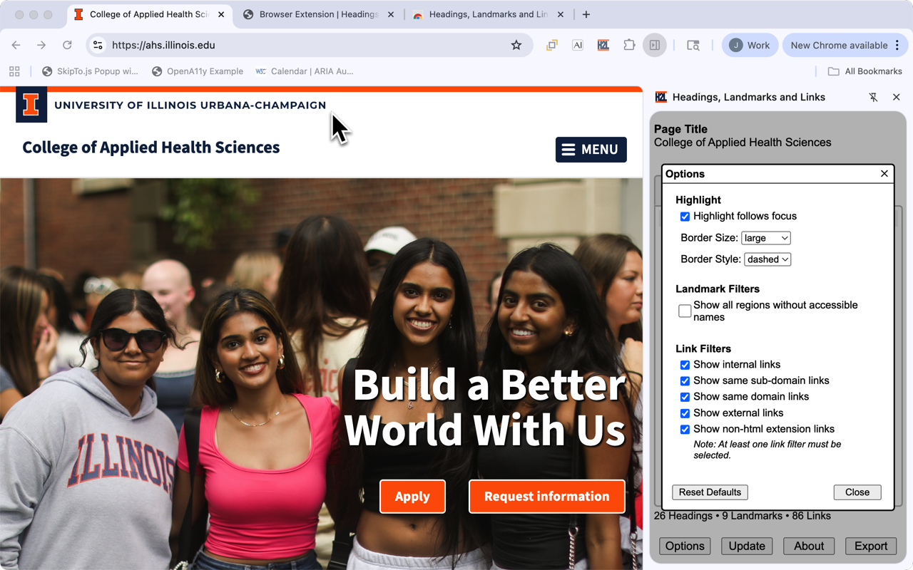Close the Options dialog with X
The width and height of the screenshot is (913, 570).
tap(884, 174)
